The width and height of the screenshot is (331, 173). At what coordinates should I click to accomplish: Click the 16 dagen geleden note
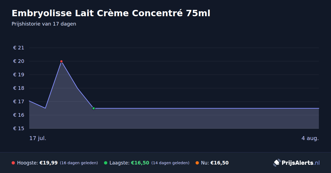pos(79,163)
